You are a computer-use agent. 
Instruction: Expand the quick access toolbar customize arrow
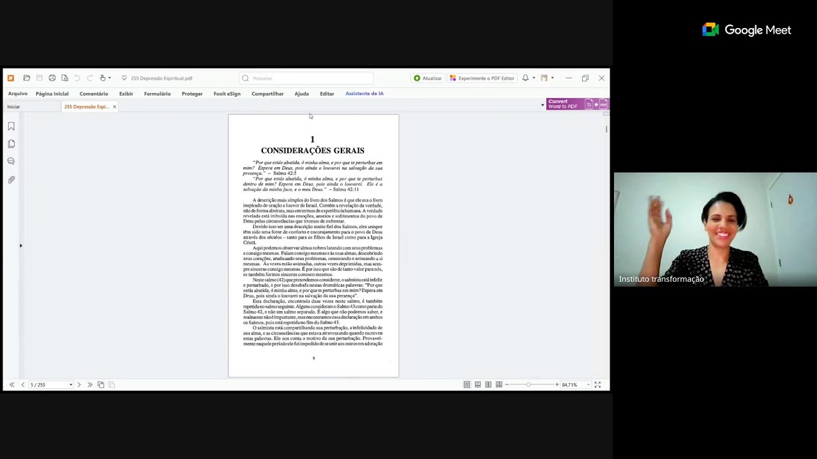[124, 78]
